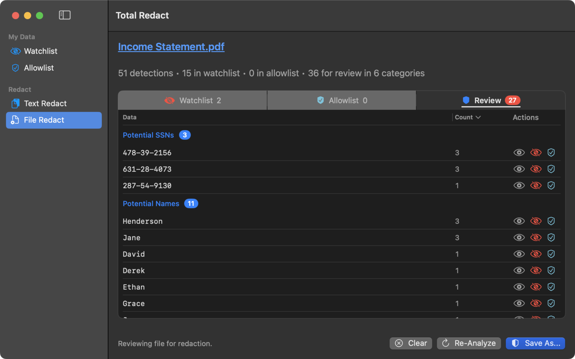
Task: Click the Data column header
Action: pyautogui.click(x=129, y=117)
